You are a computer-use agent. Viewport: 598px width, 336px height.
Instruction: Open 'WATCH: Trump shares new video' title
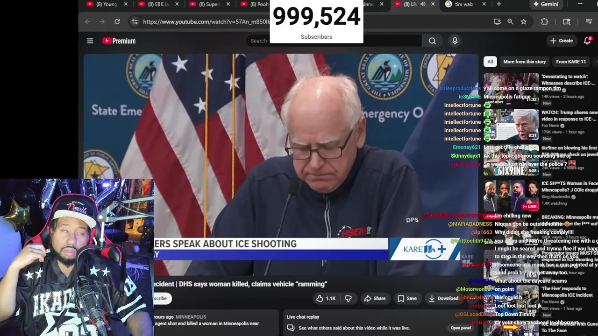coord(569,116)
